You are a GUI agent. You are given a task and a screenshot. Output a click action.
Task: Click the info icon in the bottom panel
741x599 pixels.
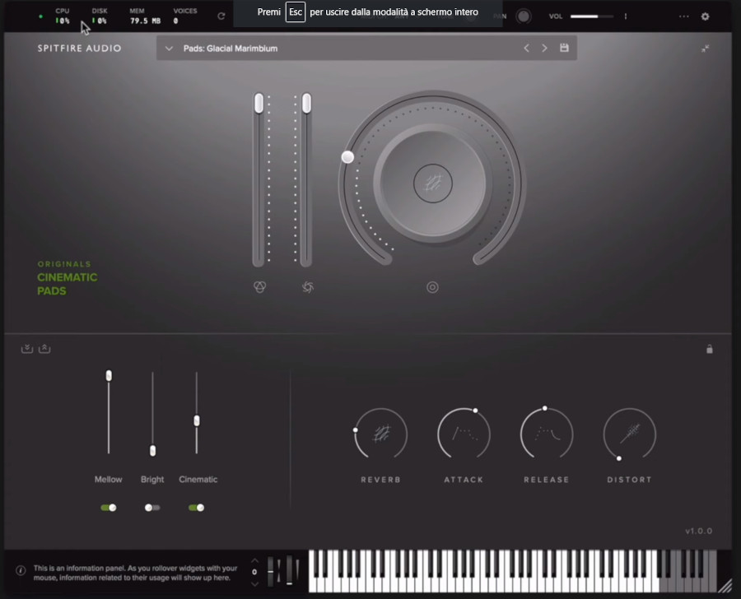tap(21, 570)
